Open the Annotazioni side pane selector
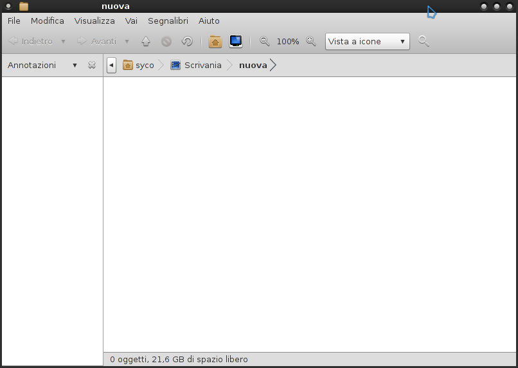Viewport: 518px width, 368px height. pyautogui.click(x=42, y=66)
